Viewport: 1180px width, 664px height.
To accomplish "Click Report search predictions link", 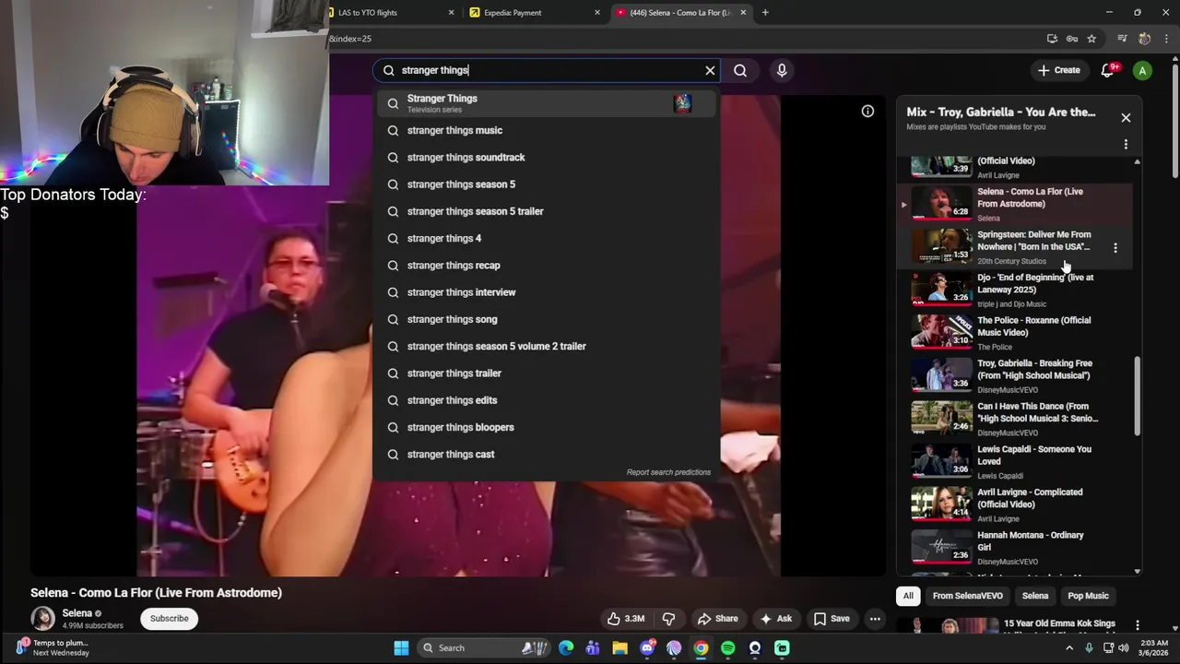I will coord(668,472).
